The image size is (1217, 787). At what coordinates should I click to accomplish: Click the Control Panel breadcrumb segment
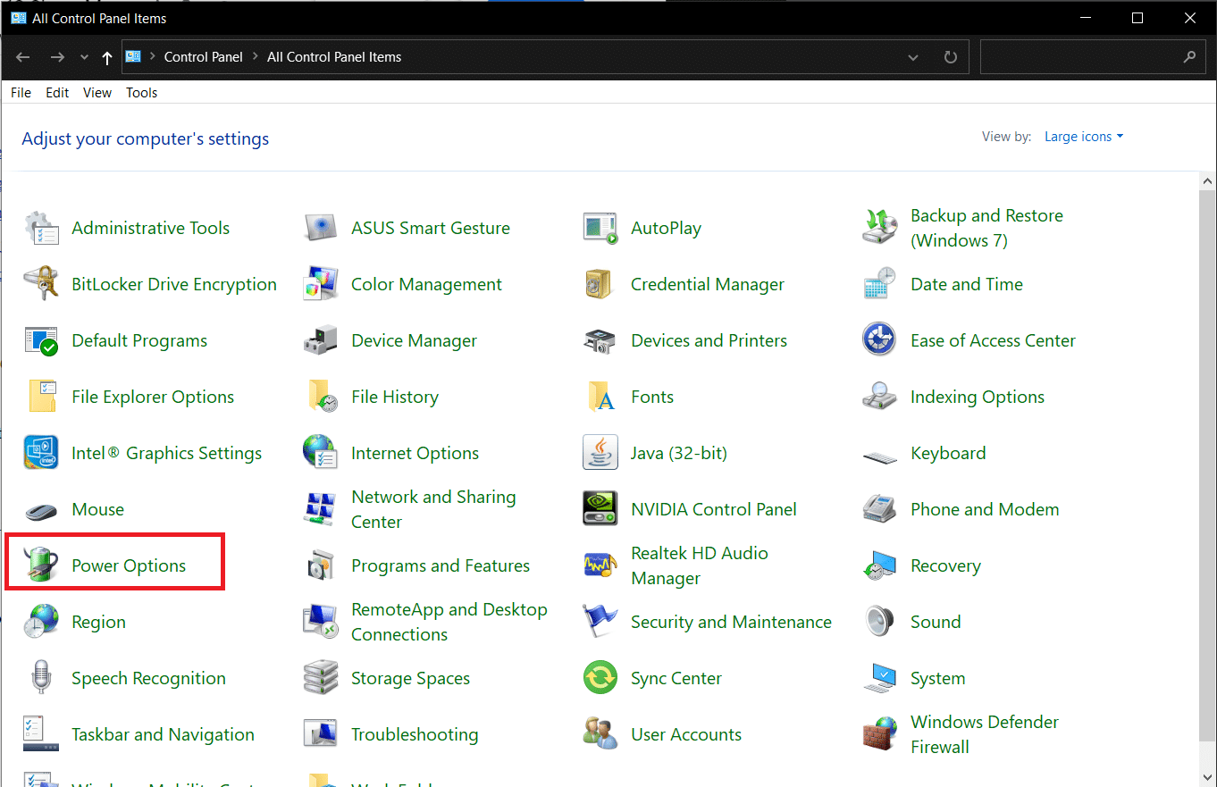(203, 57)
